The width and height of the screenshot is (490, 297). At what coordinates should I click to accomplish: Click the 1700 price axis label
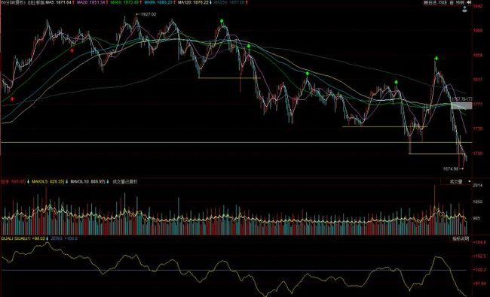478,153
